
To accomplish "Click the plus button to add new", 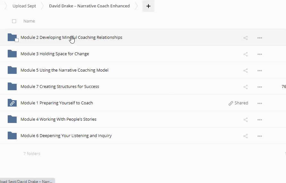I will click(148, 6).
